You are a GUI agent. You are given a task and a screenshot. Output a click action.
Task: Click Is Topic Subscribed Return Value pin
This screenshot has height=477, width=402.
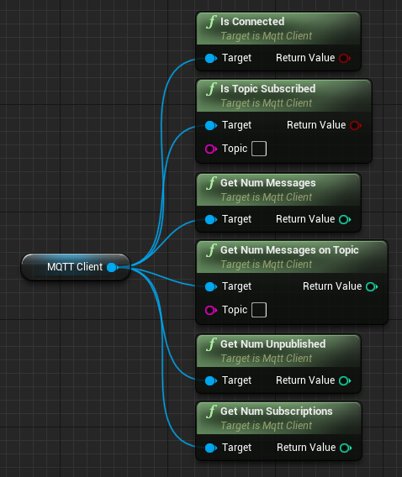click(356, 125)
